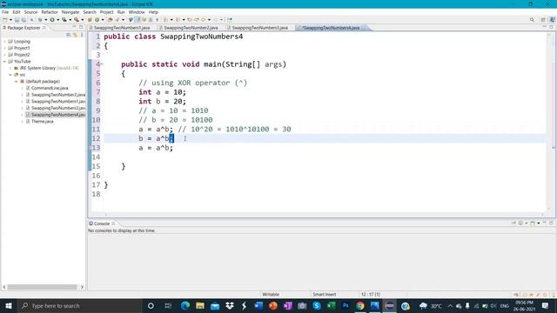Viewport: 557px width, 313px height.
Task: Open the Navigate menu
Action: (x=70, y=12)
